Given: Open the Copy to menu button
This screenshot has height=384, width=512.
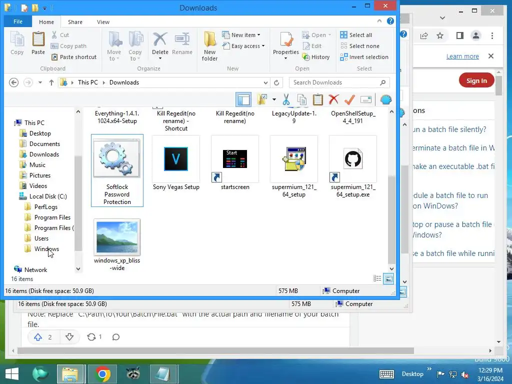Looking at the screenshot, I should [x=135, y=45].
